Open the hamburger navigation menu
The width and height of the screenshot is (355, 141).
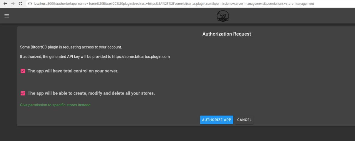(x=7, y=16)
